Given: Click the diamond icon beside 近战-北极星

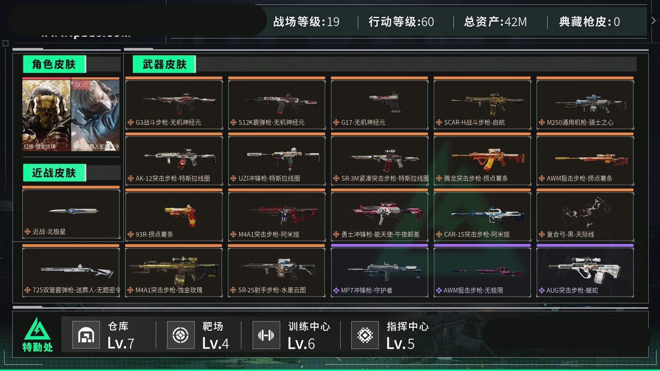Looking at the screenshot, I should [x=27, y=232].
